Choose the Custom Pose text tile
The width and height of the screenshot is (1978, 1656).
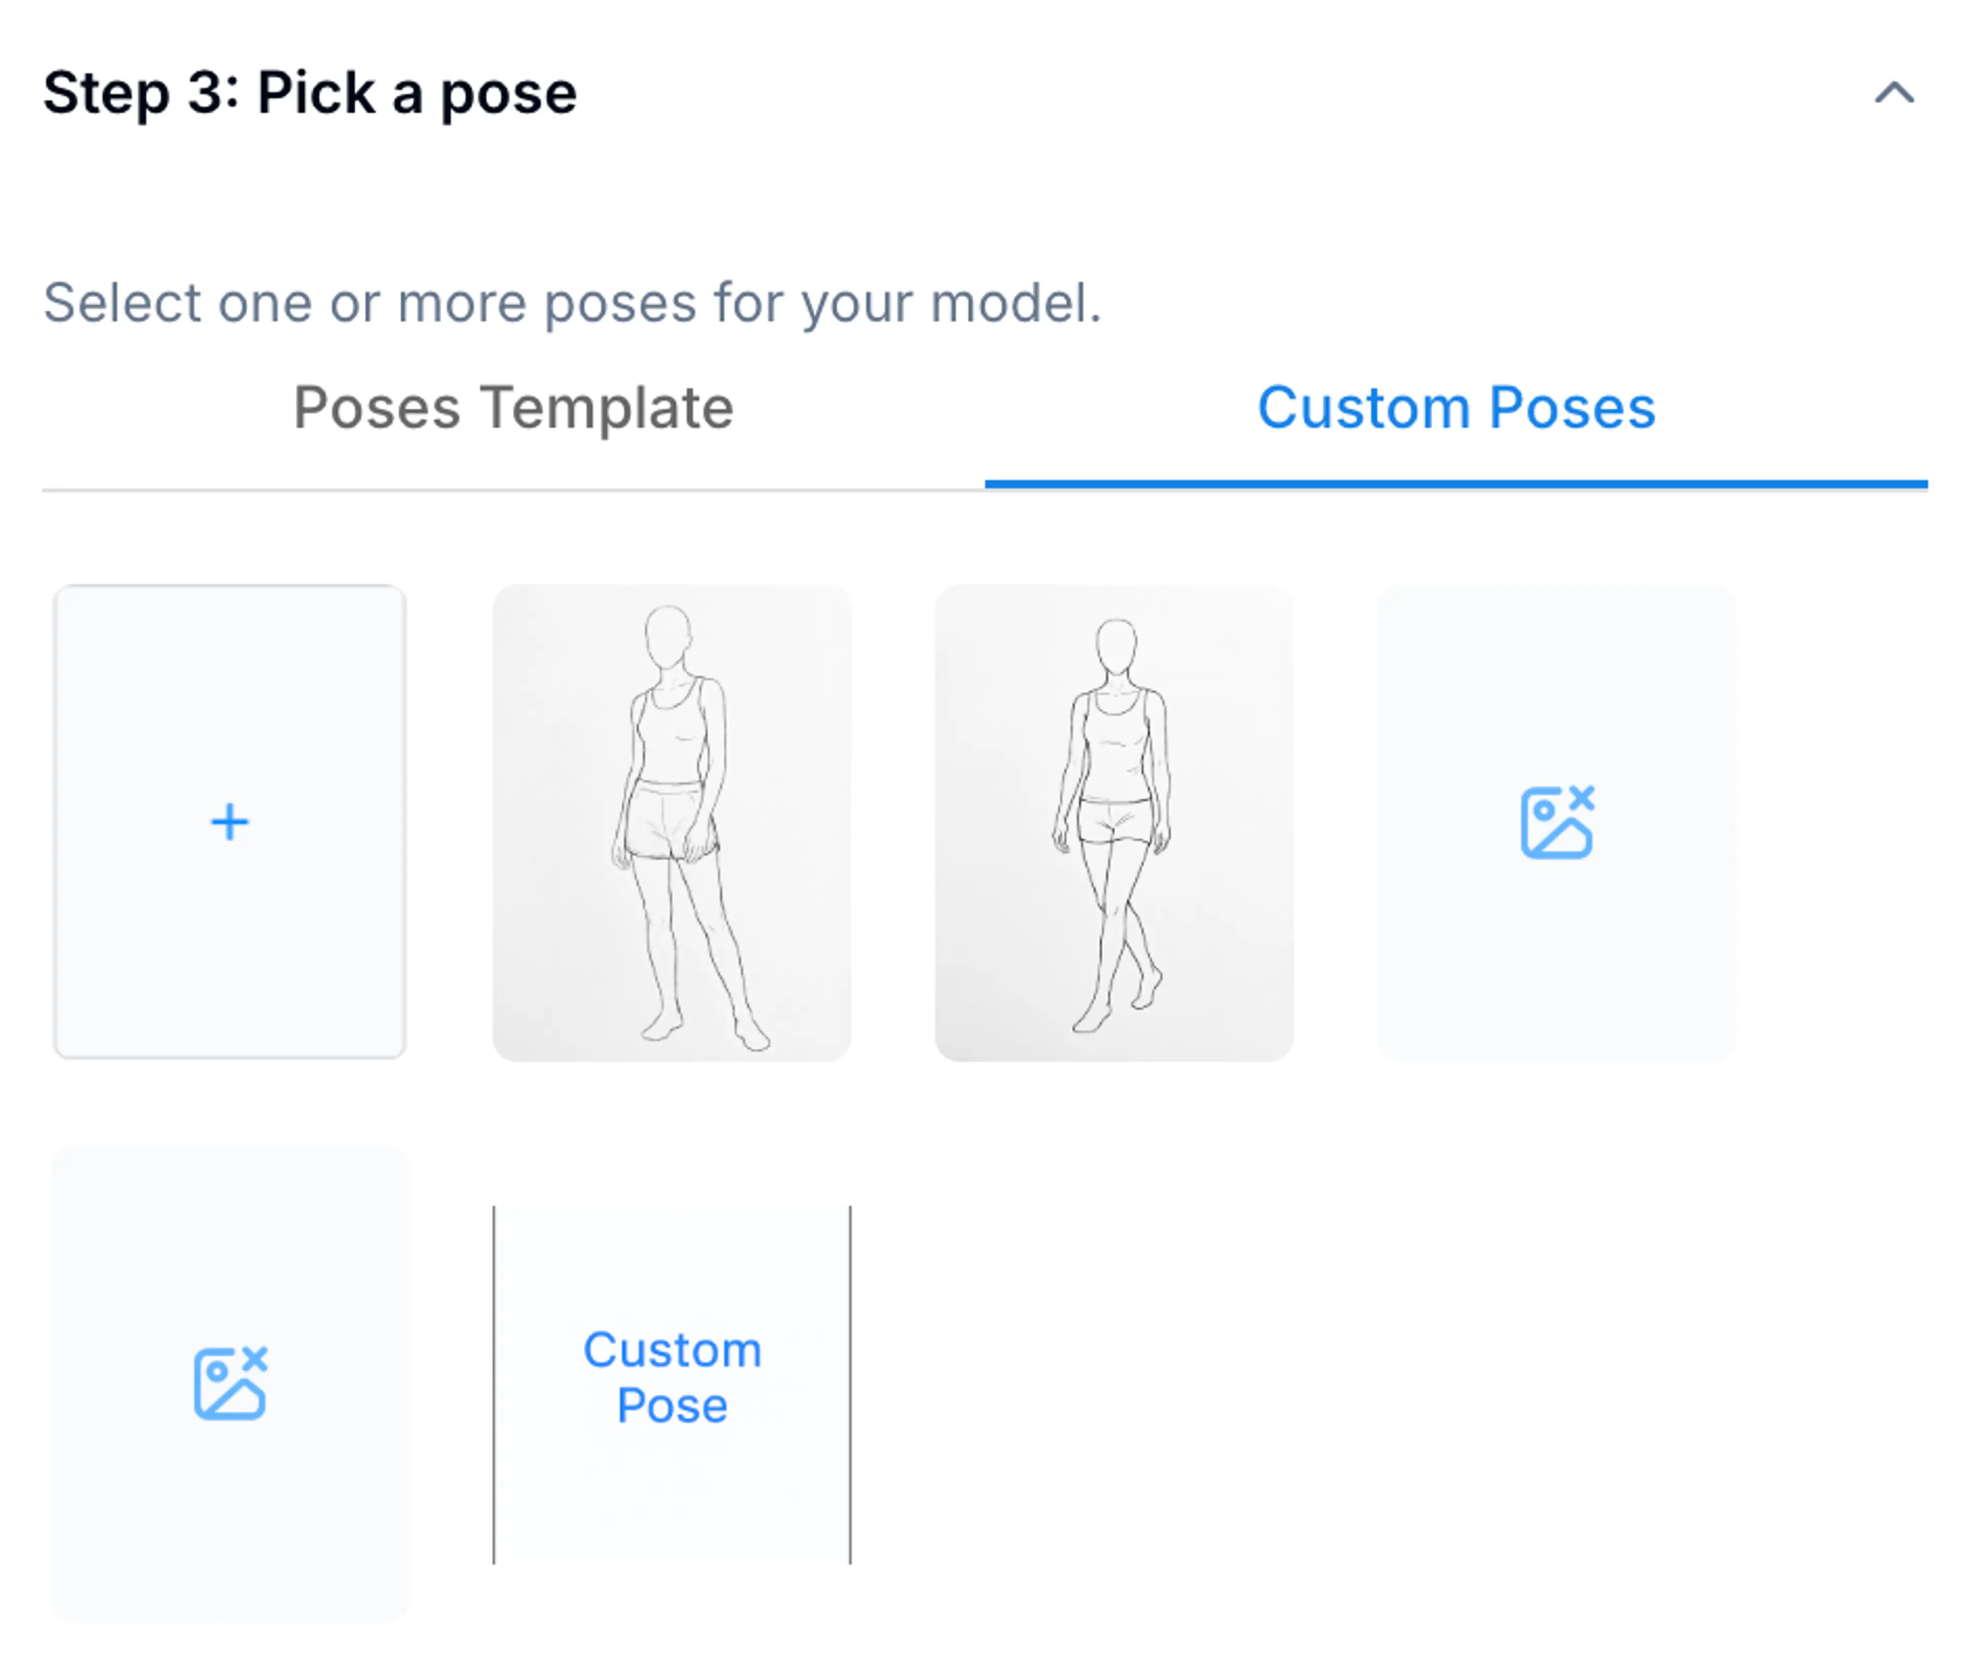(x=672, y=1377)
